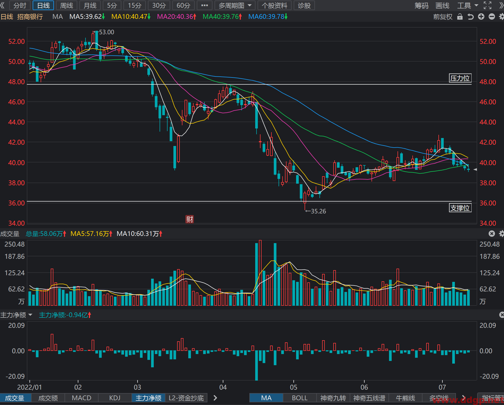504x405 pixels.
Task: Expand the 多周期图 dropdown
Action: pos(235,5)
